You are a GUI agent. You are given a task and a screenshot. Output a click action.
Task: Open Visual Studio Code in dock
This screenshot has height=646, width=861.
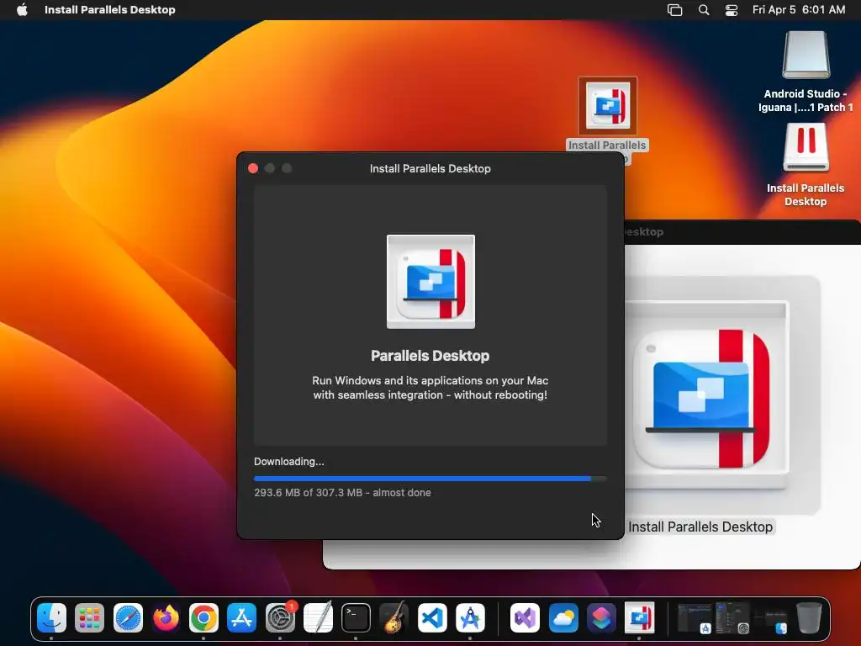click(432, 617)
